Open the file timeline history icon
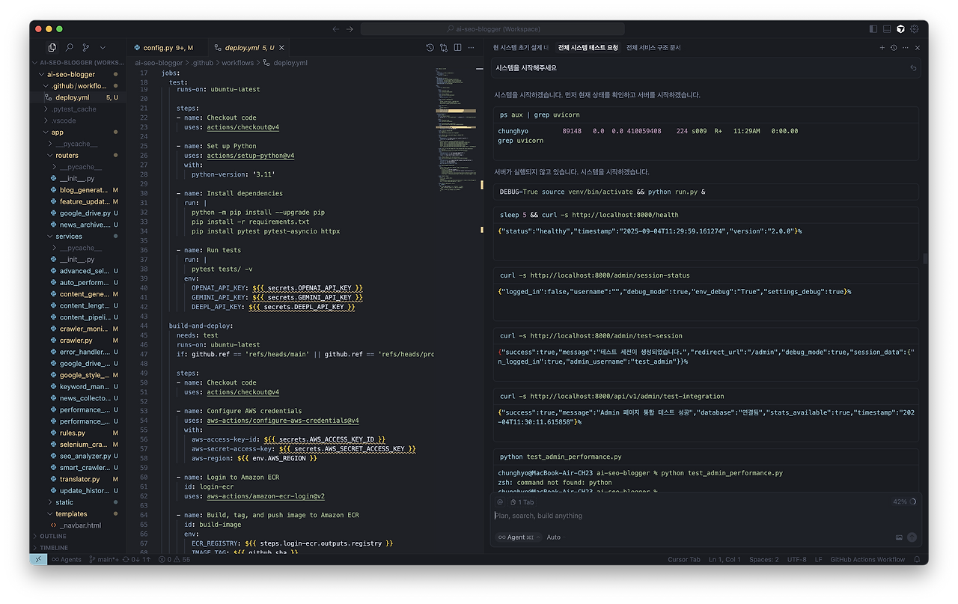958x604 pixels. click(x=430, y=48)
